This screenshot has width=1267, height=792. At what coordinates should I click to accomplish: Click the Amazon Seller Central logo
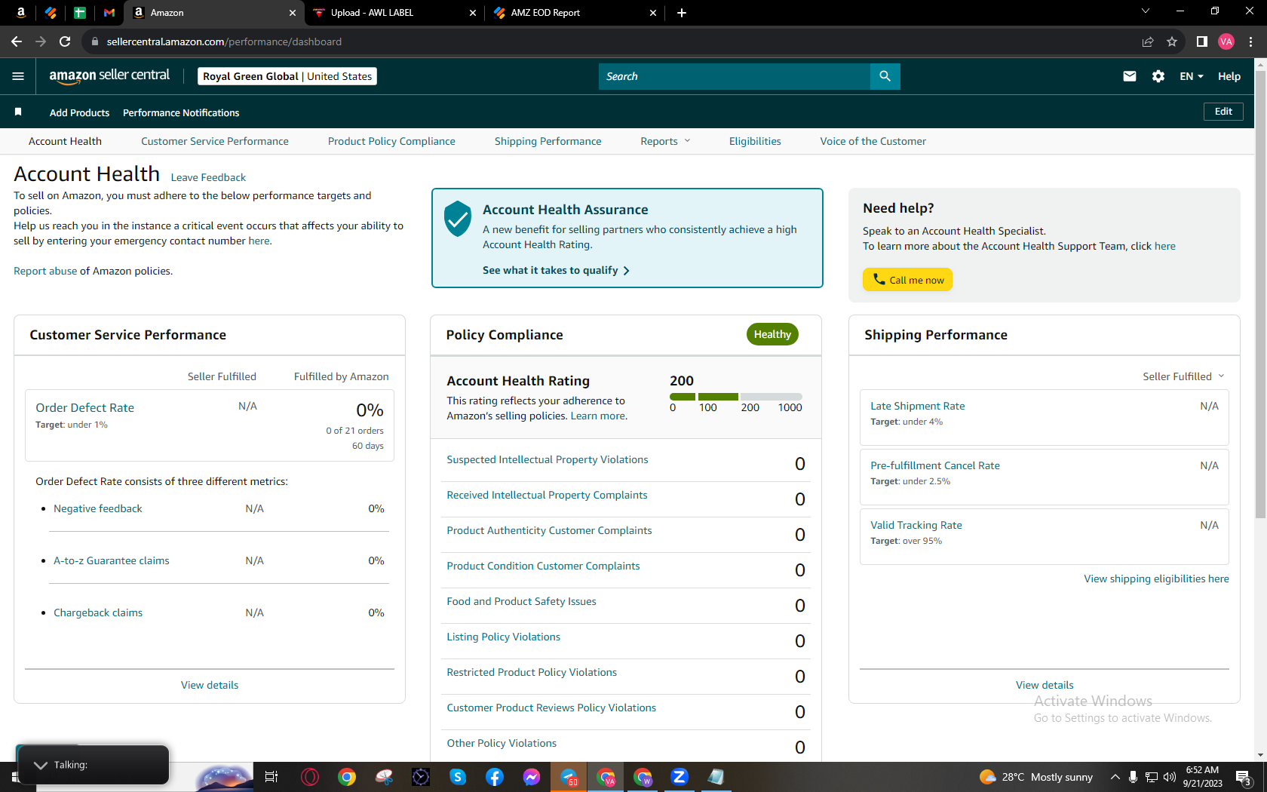point(109,76)
